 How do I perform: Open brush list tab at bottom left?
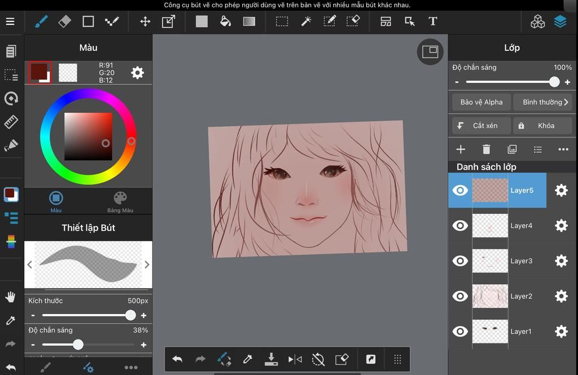(45, 367)
